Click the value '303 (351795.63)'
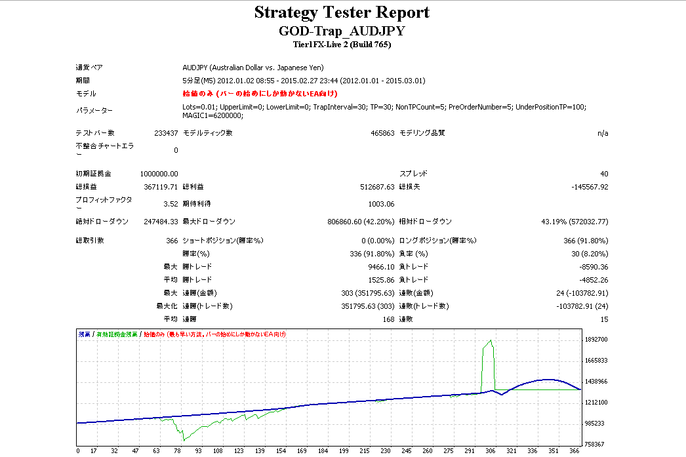 (368, 293)
